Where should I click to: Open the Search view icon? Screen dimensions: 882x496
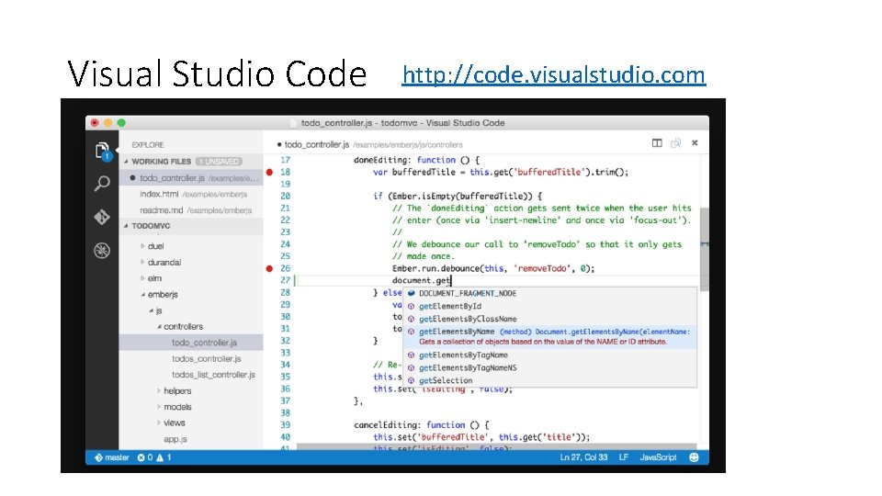click(x=102, y=184)
